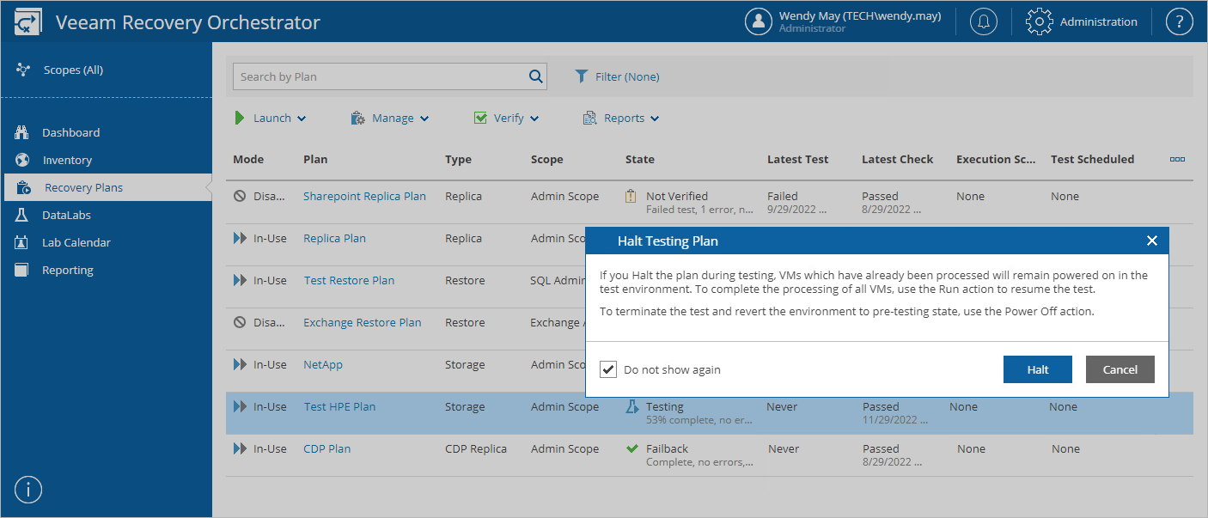
Task: Open the Sharepoint Replica Plan link
Action: tap(364, 196)
